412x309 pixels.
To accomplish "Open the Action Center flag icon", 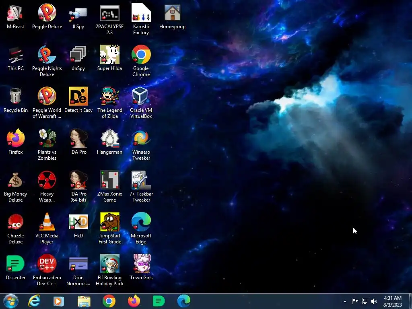I will coord(355,301).
